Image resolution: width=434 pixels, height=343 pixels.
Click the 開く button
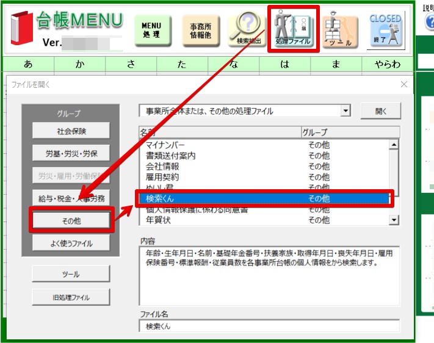click(380, 111)
